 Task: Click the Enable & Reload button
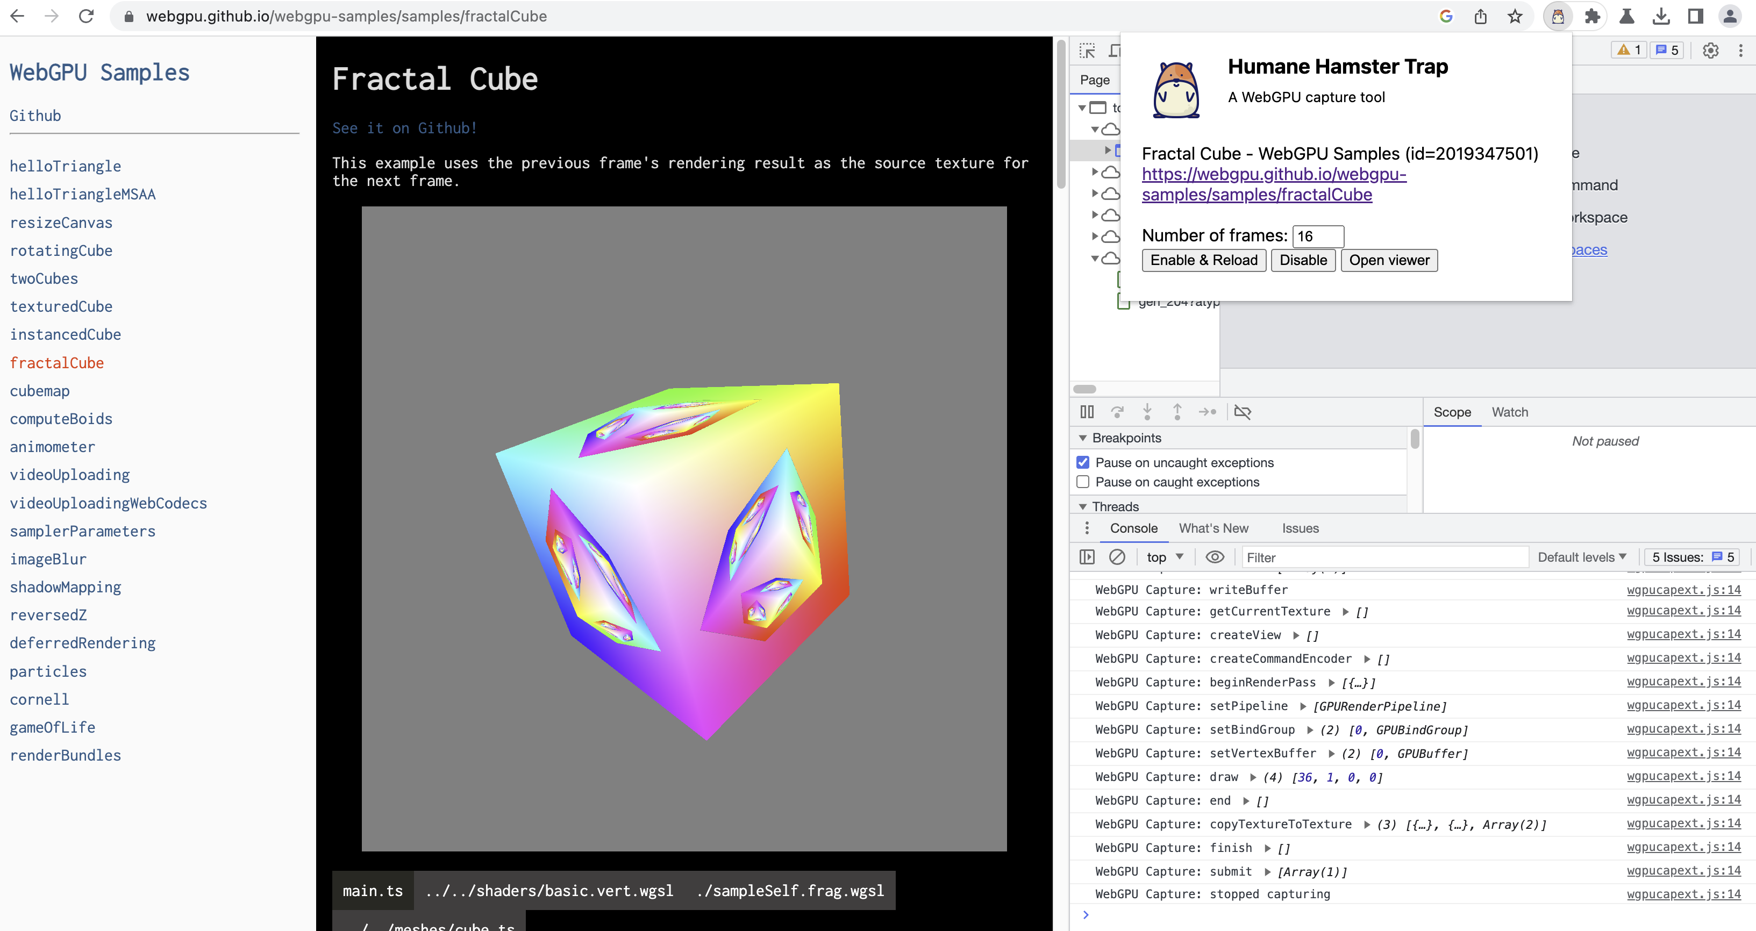pyautogui.click(x=1203, y=260)
